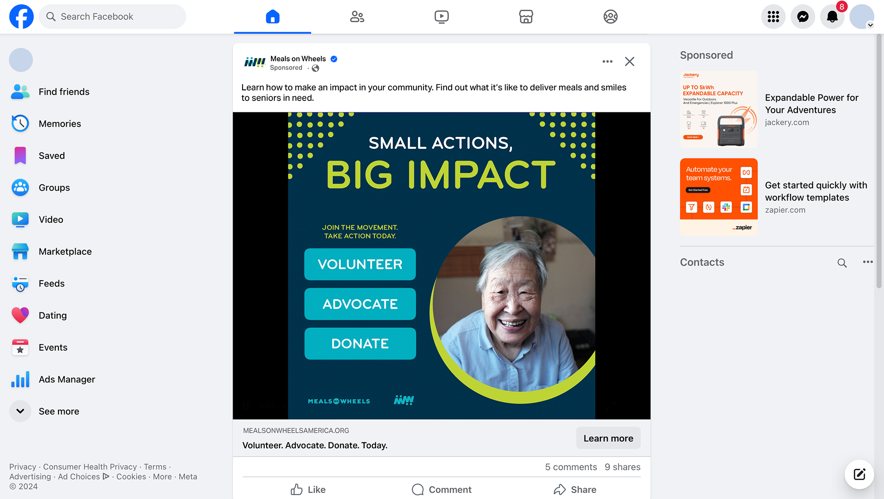The height and width of the screenshot is (499, 884).
Task: Open Contacts three-dot options
Action: 868,262
